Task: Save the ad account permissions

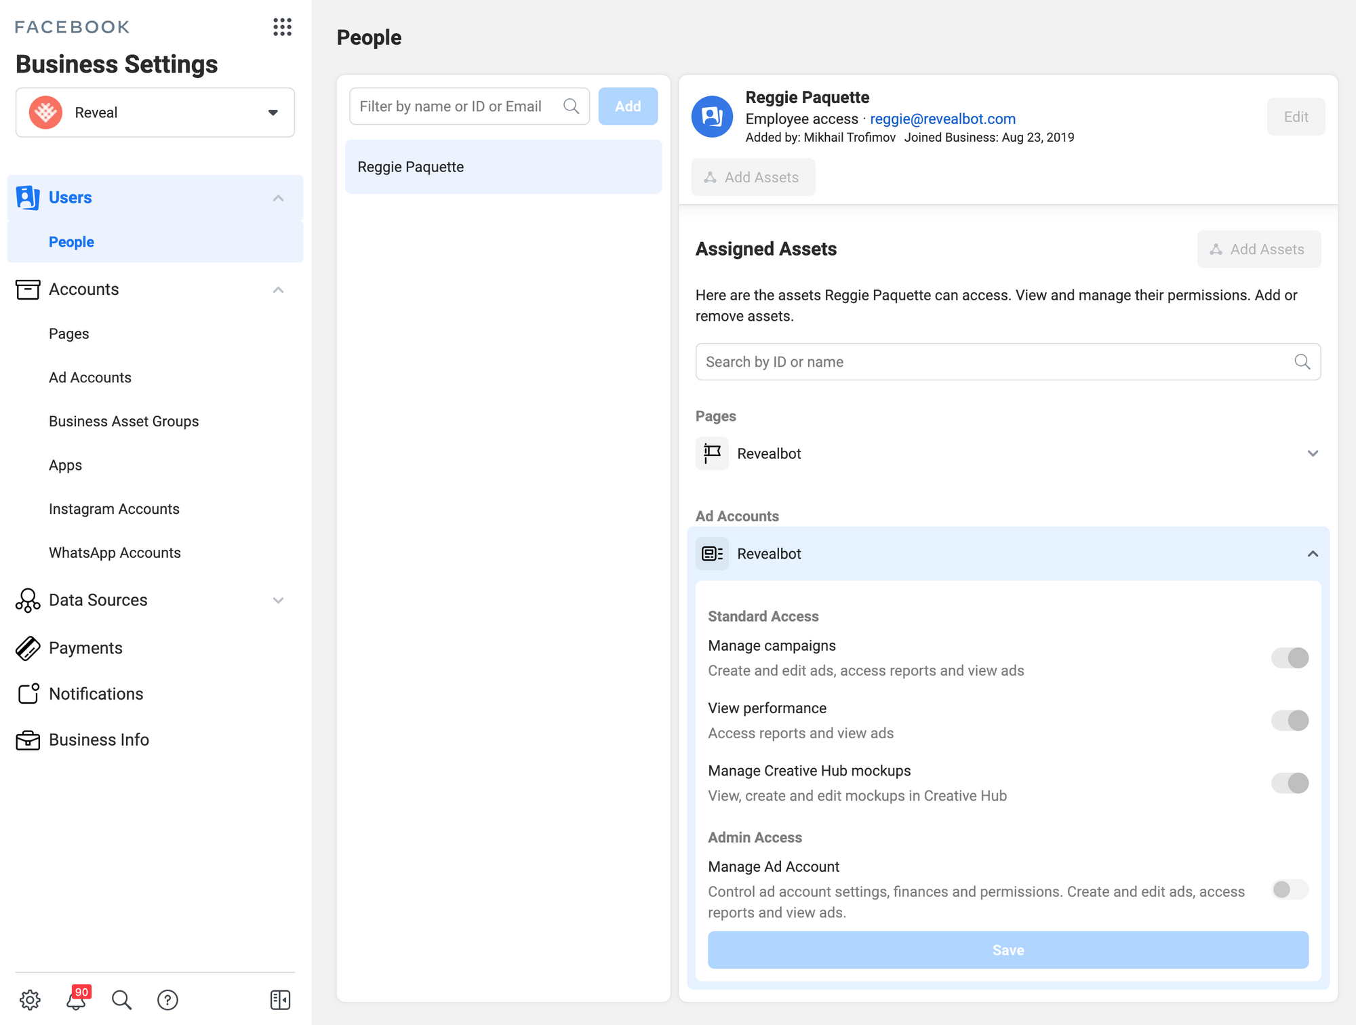Action: [1008, 950]
